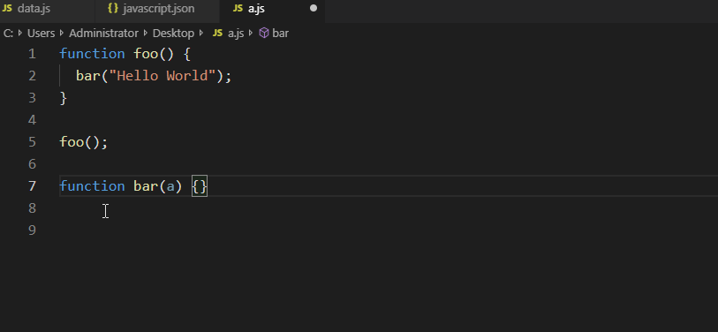The height and width of the screenshot is (332, 718).
Task: Click line number 3 in the gutter
Action: pyautogui.click(x=32, y=98)
